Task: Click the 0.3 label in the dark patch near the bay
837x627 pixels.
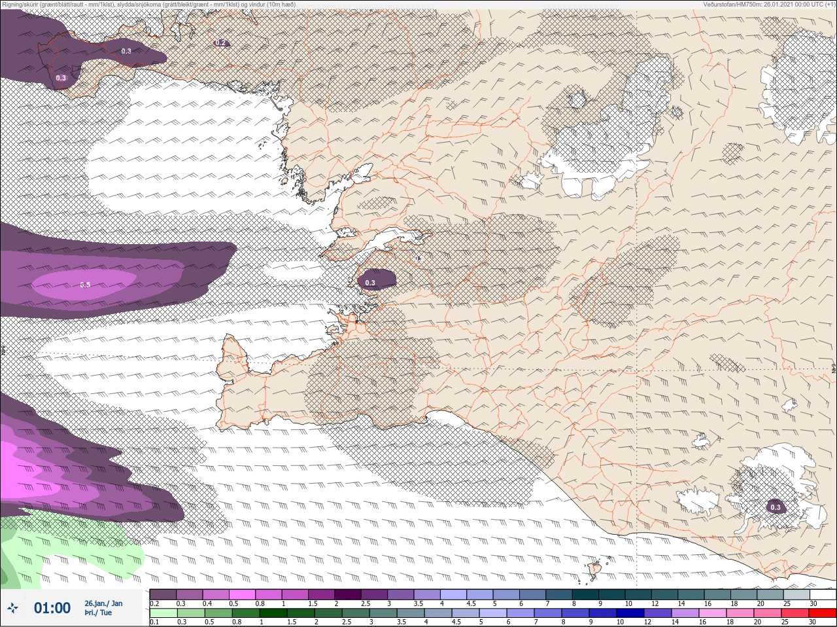Action: point(370,283)
